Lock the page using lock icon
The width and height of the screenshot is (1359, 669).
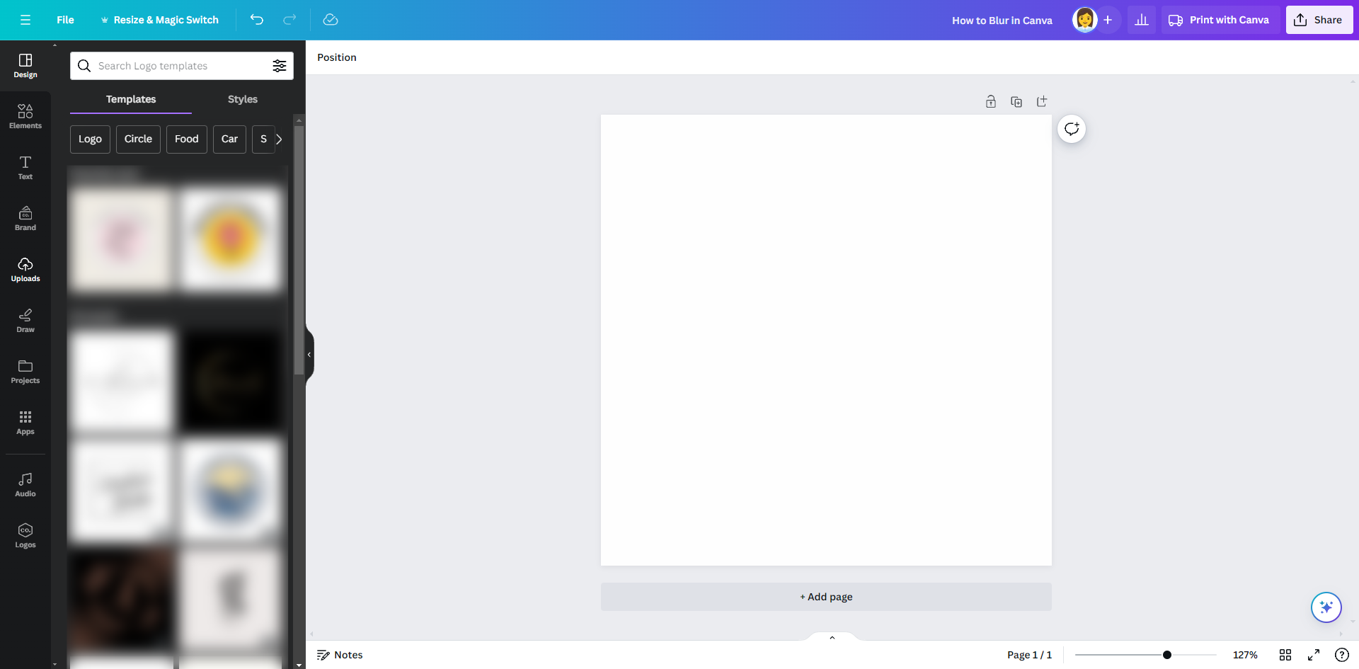pyautogui.click(x=991, y=102)
